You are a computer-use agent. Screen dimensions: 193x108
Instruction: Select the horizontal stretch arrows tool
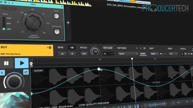point(189,54)
